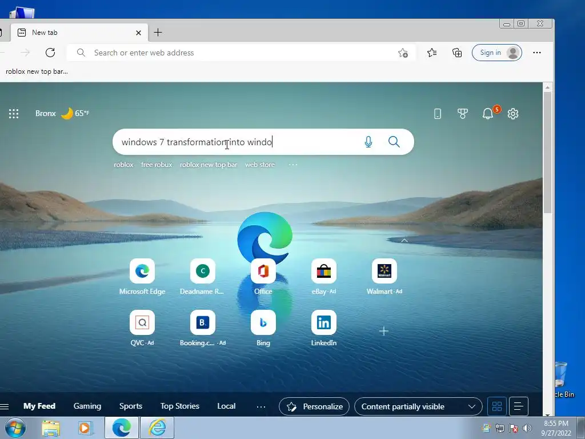Viewport: 585px width, 439px height.
Task: Open the Collections icon
Action: click(x=457, y=53)
